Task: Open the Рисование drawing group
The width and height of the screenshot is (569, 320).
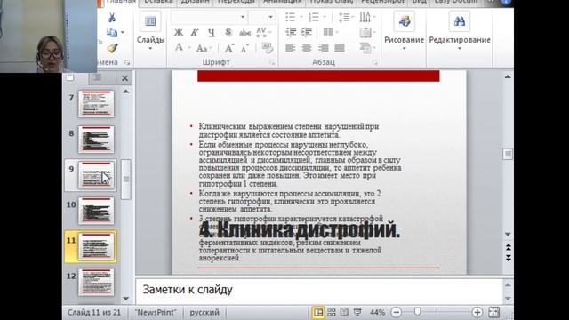Action: [404, 32]
